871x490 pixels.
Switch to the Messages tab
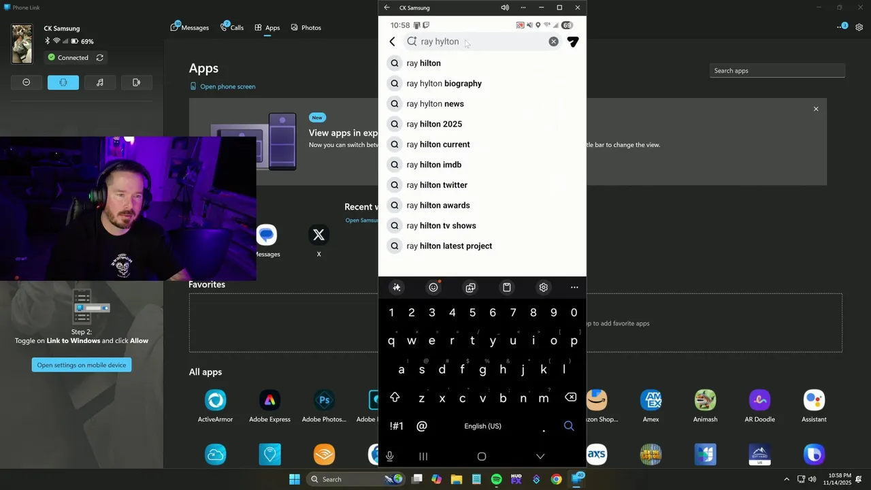(x=190, y=28)
